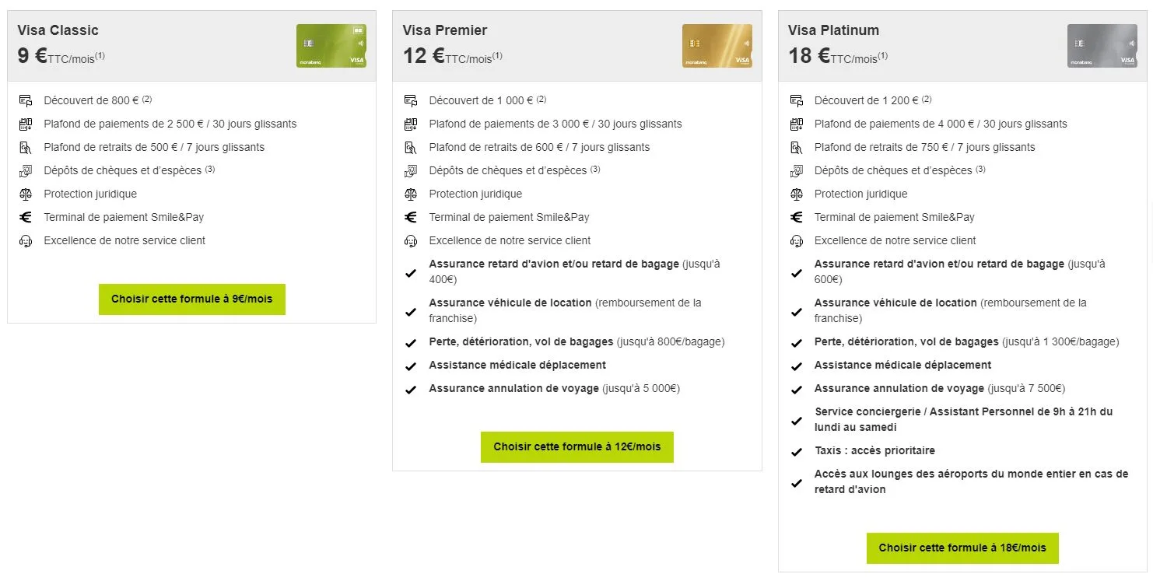The image size is (1153, 581).
Task: Click the cheque deposit icon in Visa Classic
Action: (x=26, y=170)
